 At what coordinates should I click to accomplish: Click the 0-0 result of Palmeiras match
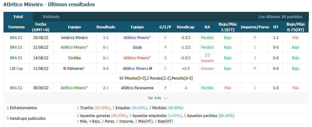click(x=106, y=68)
